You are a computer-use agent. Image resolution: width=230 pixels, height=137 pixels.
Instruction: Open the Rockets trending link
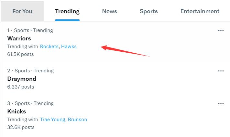(49, 47)
